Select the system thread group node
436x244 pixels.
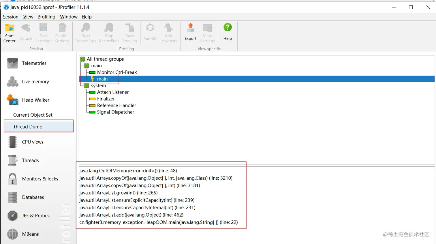[98, 85]
